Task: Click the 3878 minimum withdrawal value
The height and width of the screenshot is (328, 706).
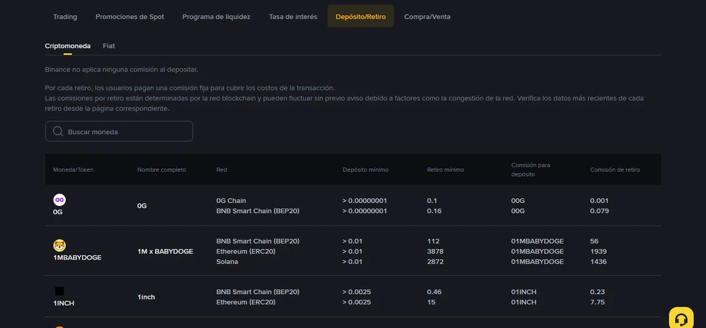Action: click(435, 251)
